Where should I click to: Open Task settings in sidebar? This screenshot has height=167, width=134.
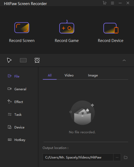tap(15, 115)
